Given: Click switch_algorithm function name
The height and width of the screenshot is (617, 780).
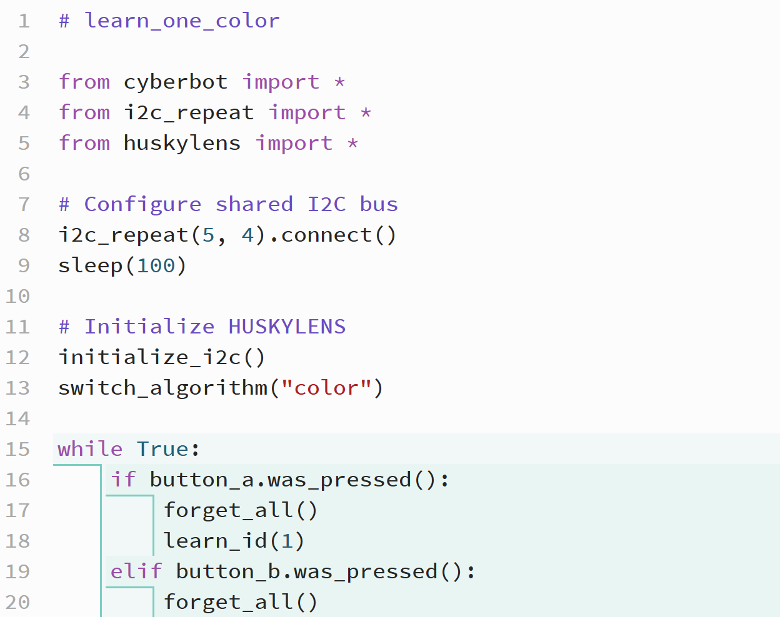Looking at the screenshot, I should (x=162, y=388).
